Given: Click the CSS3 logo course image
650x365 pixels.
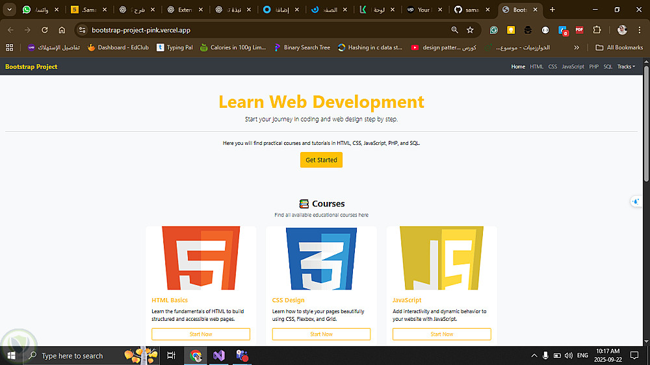Looking at the screenshot, I should (x=321, y=258).
